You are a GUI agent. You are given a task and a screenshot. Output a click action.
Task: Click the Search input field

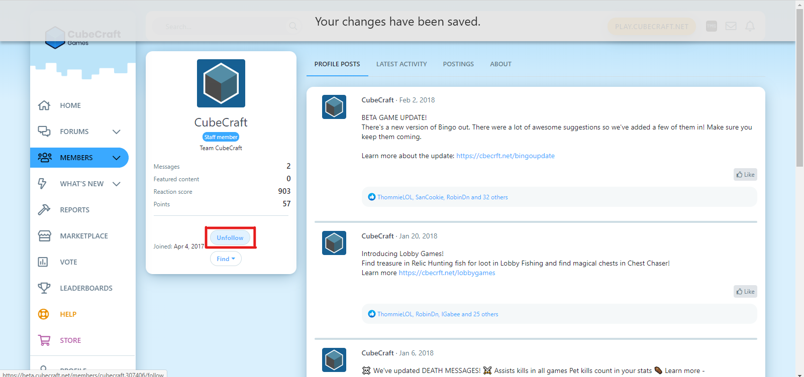(x=226, y=26)
